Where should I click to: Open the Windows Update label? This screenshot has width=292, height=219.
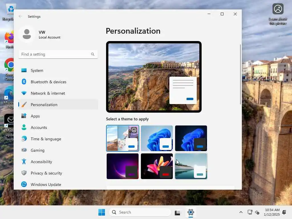tap(46, 184)
